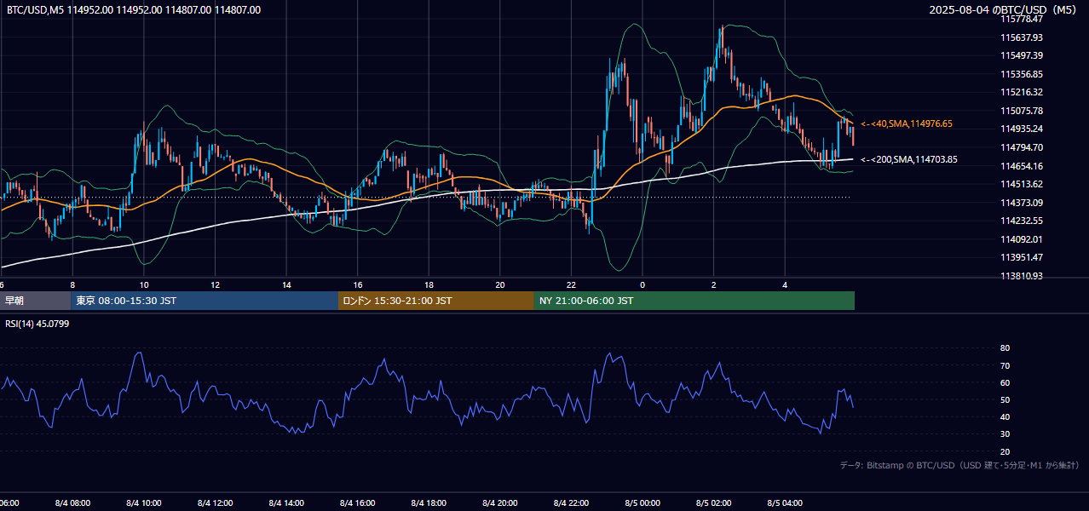Select the ロンドン 15:30-21:00 JST session bar
1089x511 pixels.
[436, 301]
